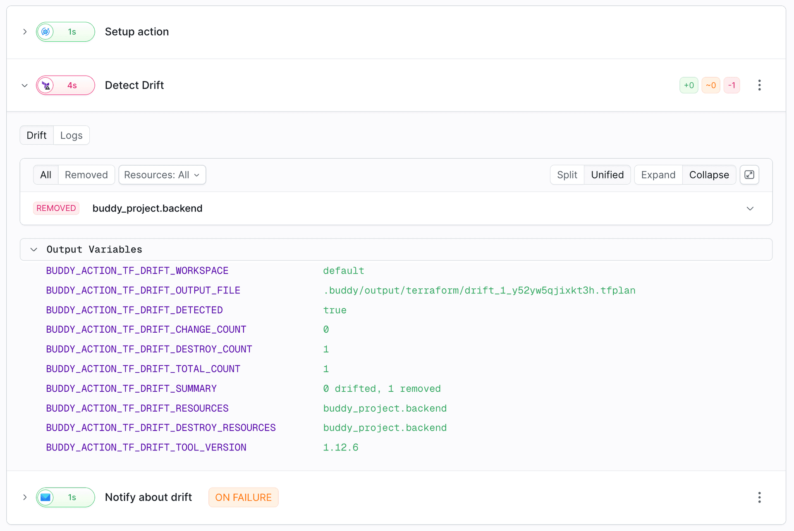Click the -1 removed badge

pos(732,86)
